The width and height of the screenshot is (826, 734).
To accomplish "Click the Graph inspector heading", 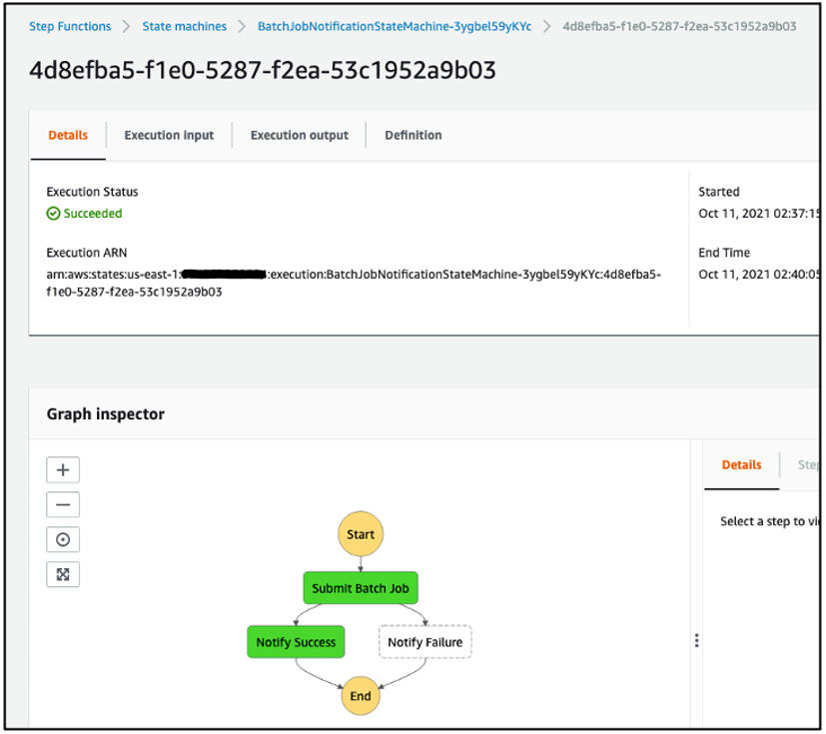I will 105,413.
